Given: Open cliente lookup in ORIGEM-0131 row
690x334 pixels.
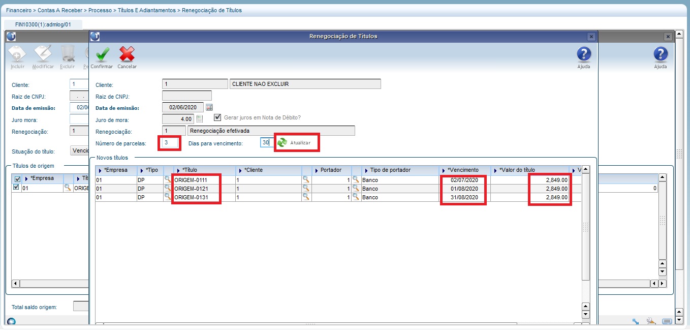Looking at the screenshot, I should tap(306, 197).
